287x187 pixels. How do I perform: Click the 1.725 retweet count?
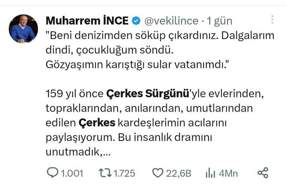124,173
